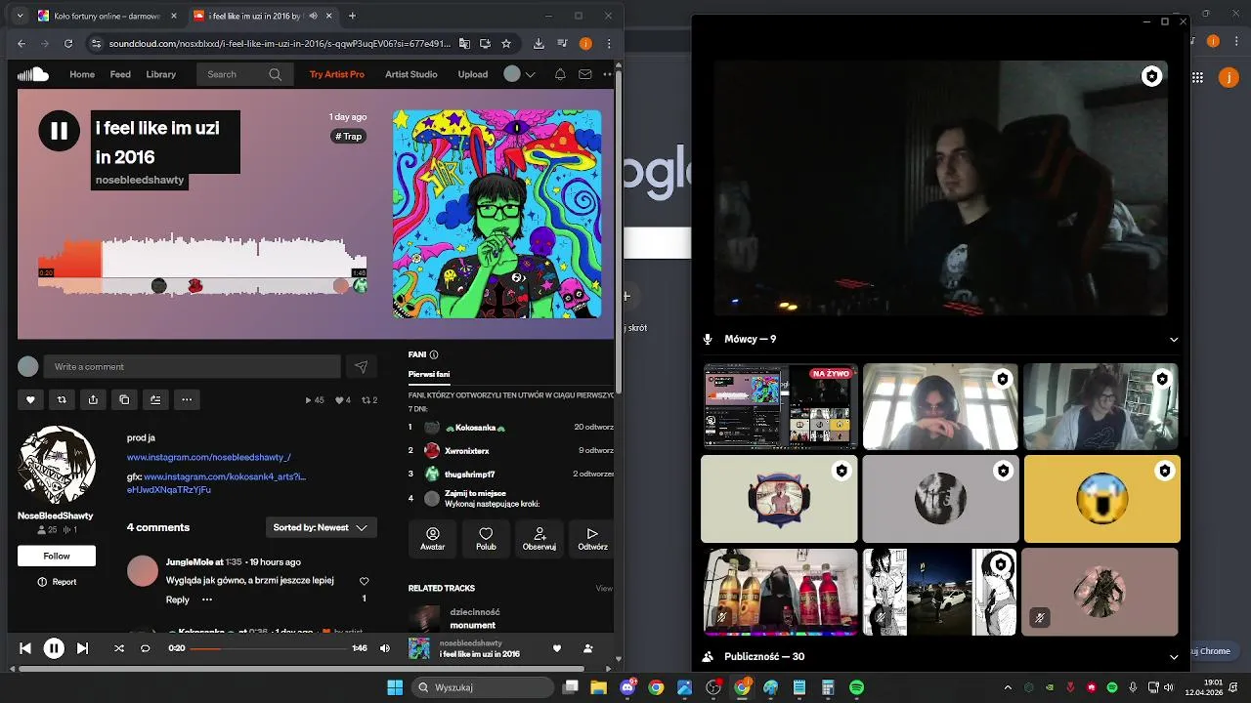Open the FANI info tooltip icon
This screenshot has height=703, width=1251.
434,354
